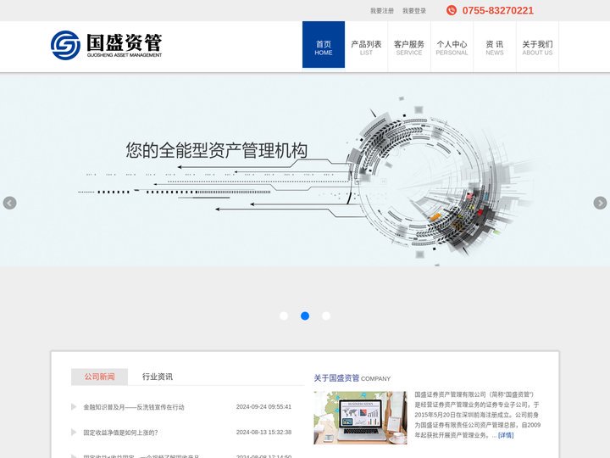Click the red phone icon
Image resolution: width=610 pixels, height=458 pixels.
[452, 10]
